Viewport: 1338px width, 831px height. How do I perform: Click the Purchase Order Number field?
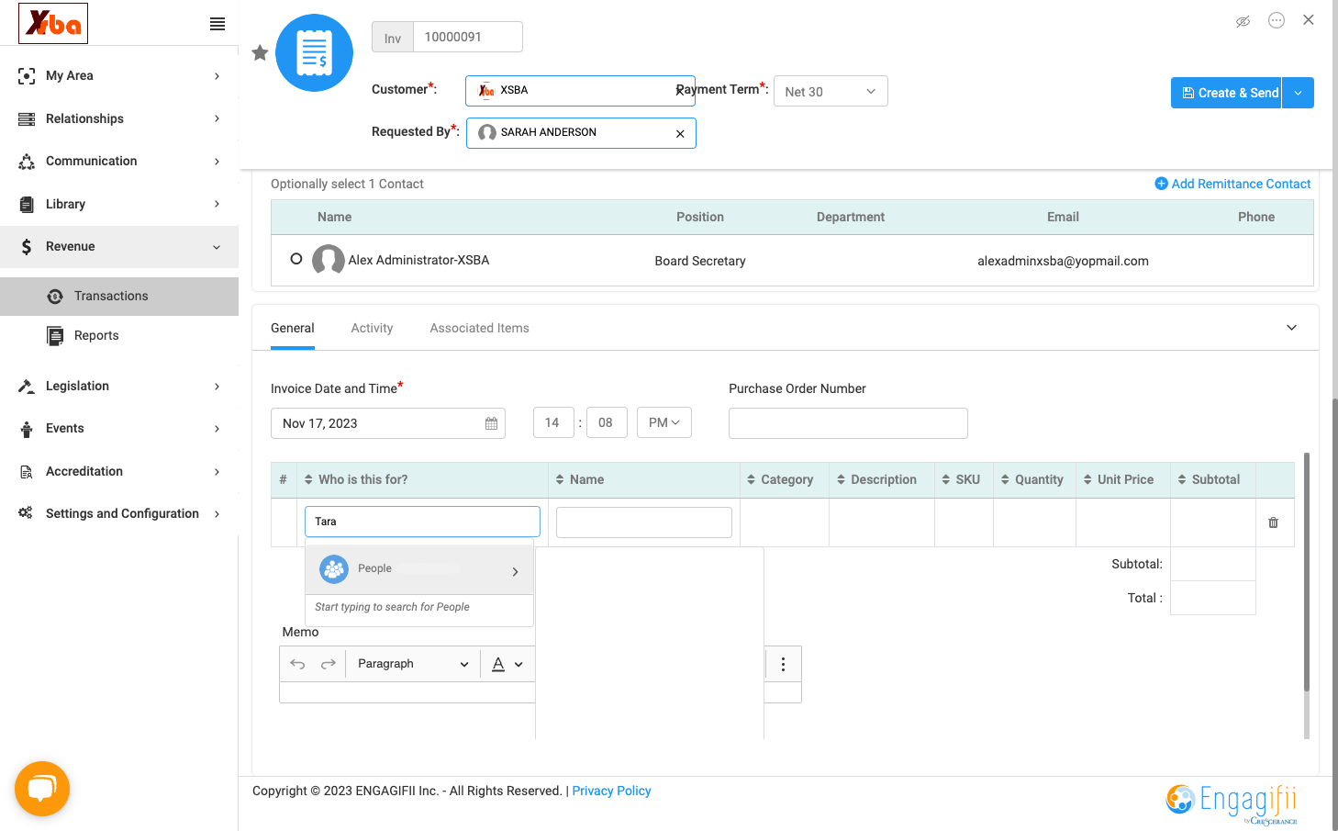click(x=848, y=423)
